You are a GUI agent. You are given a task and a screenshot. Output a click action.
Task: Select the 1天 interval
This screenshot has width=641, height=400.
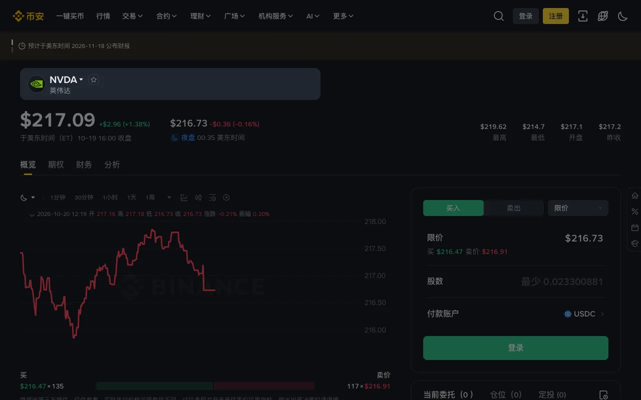click(132, 197)
